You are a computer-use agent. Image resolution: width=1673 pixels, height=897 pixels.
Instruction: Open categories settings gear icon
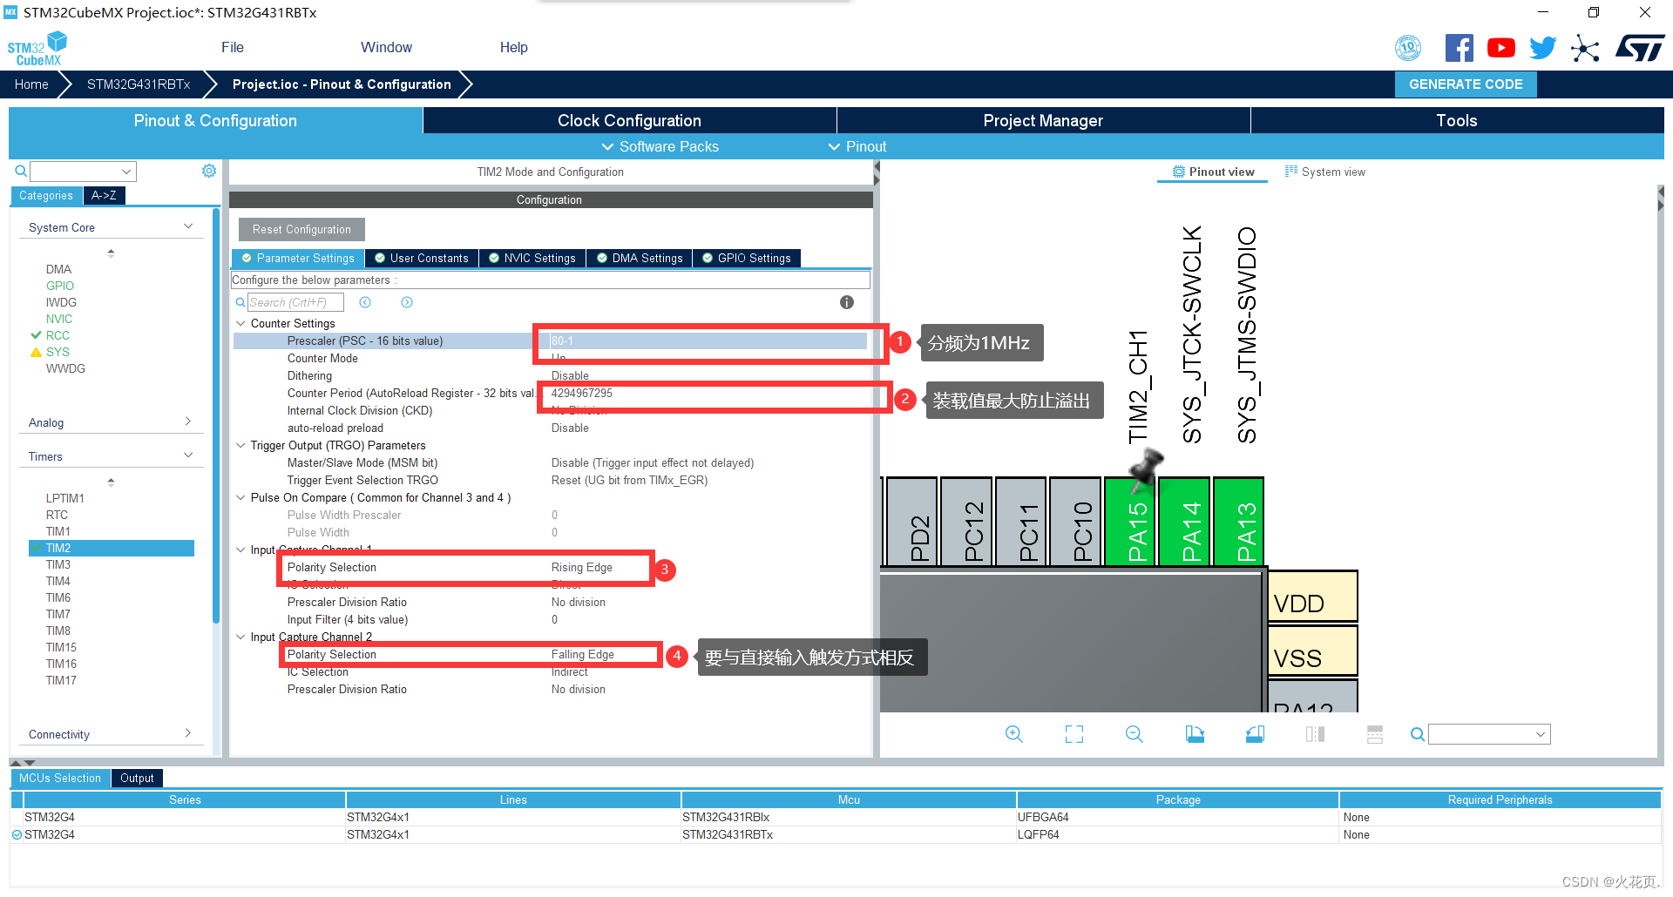[209, 171]
